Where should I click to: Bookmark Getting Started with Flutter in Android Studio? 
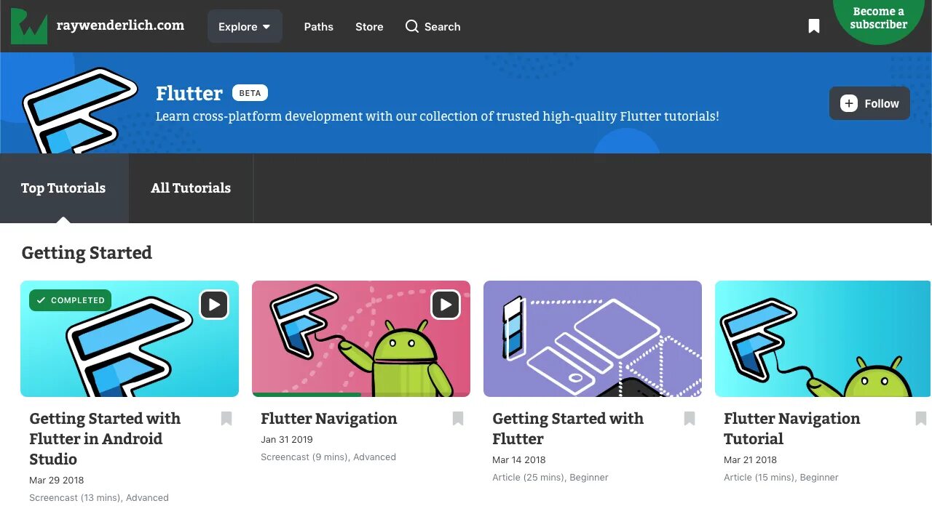226,418
